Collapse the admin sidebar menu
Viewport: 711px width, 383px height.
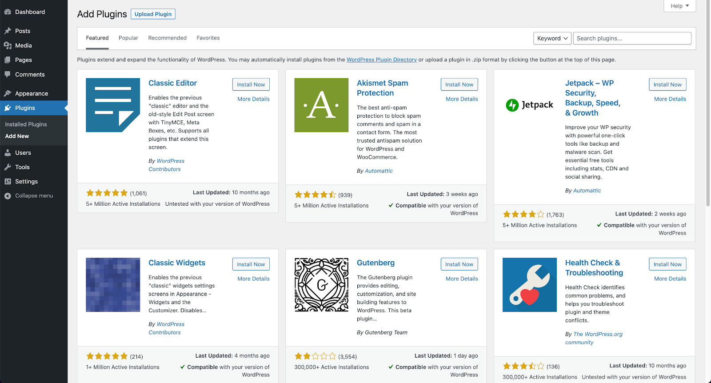tap(29, 196)
